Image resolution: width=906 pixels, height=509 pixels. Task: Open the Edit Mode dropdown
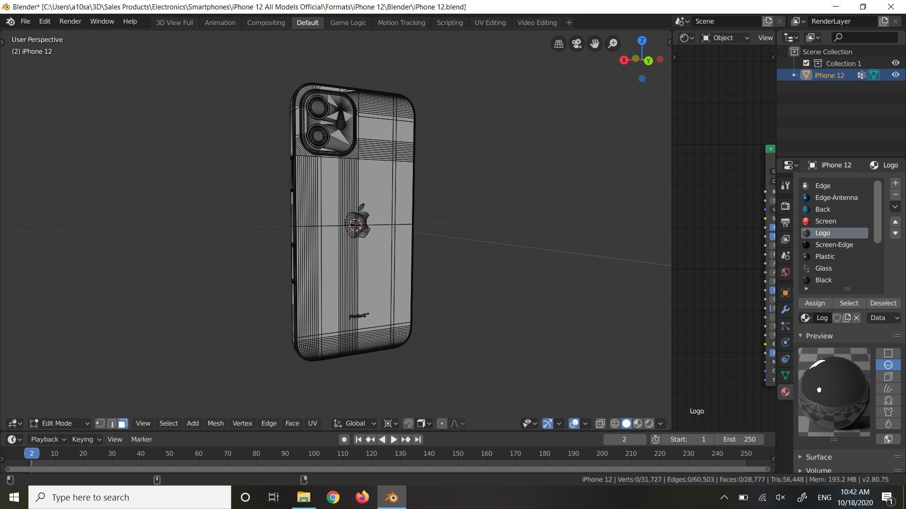pyautogui.click(x=59, y=423)
